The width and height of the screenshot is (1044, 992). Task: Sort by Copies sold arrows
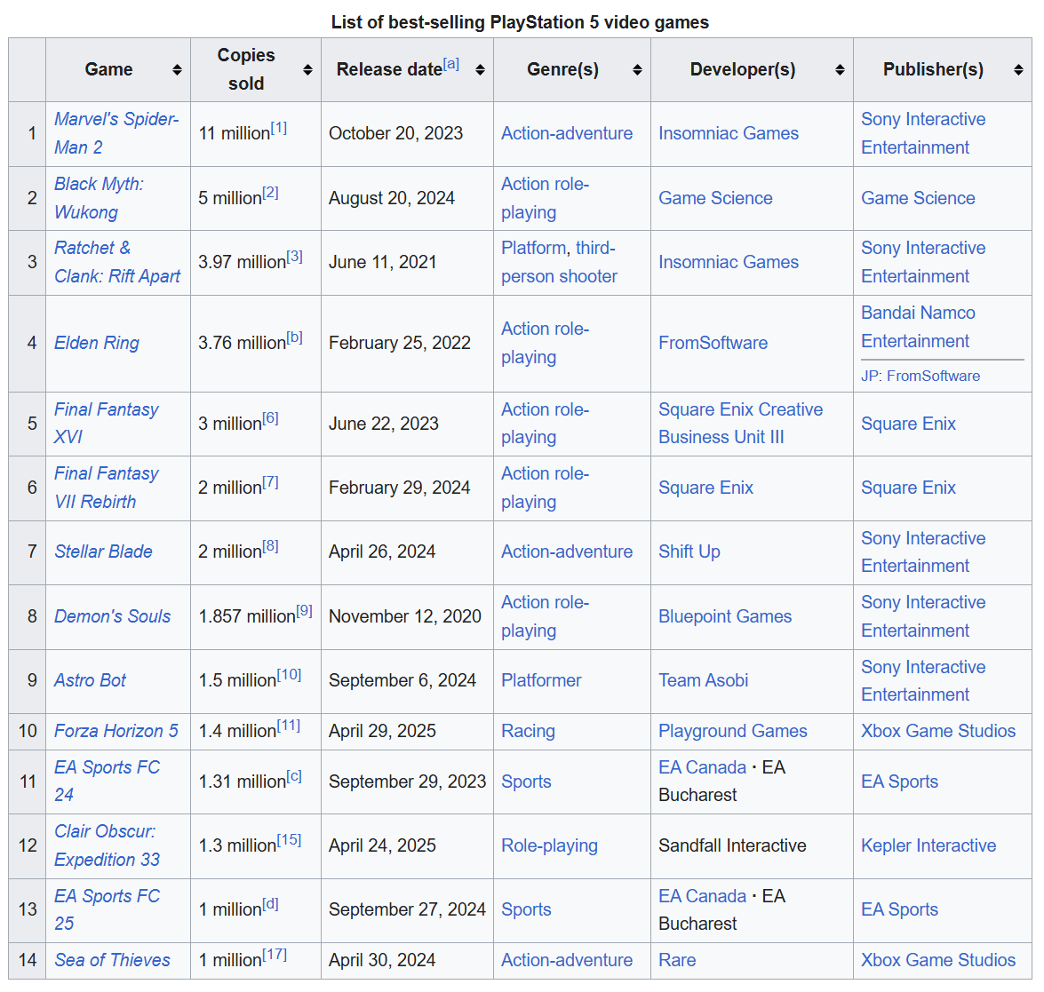[307, 70]
